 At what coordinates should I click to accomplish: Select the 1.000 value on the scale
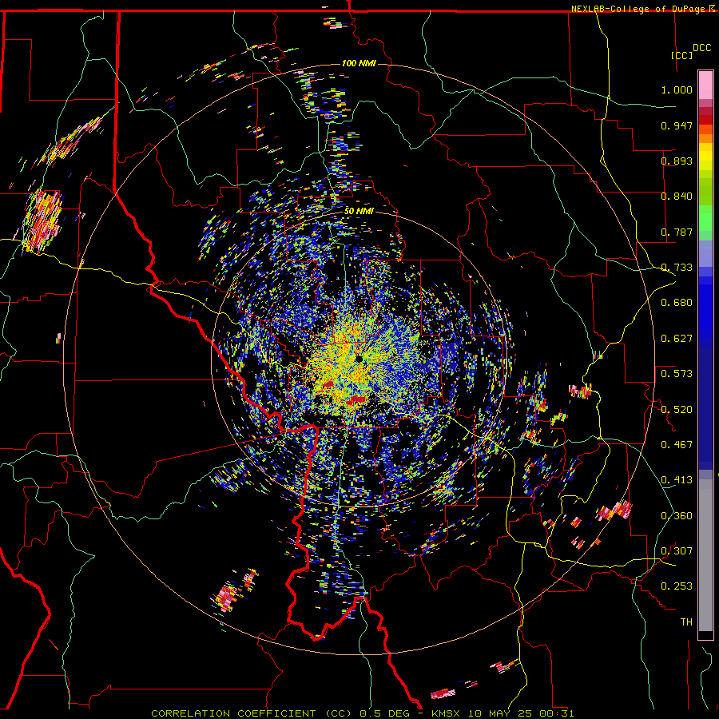(677, 89)
